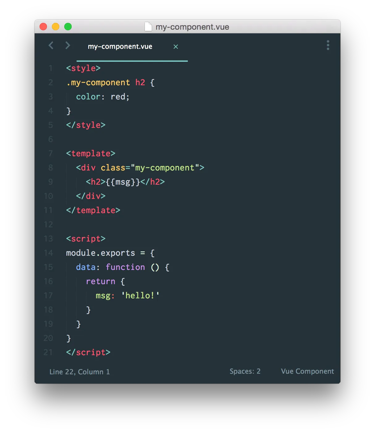
Task: Select the my-component.vue tab
Action: point(120,47)
